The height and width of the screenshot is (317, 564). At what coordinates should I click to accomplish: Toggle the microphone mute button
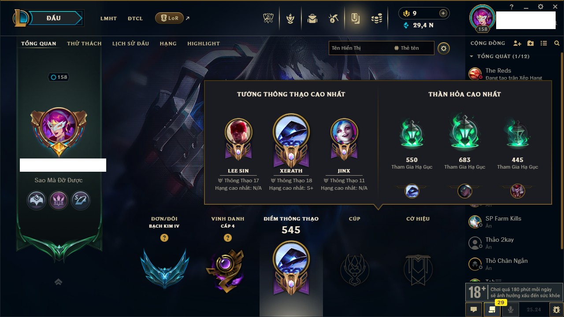click(511, 310)
